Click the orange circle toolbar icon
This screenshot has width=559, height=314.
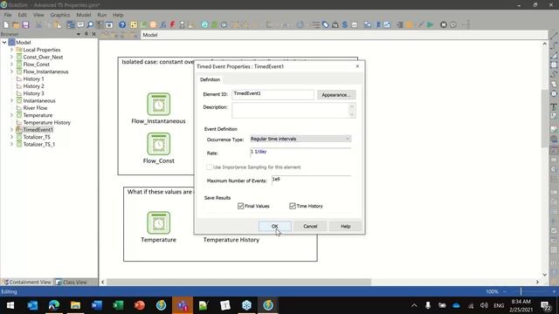click(410, 25)
